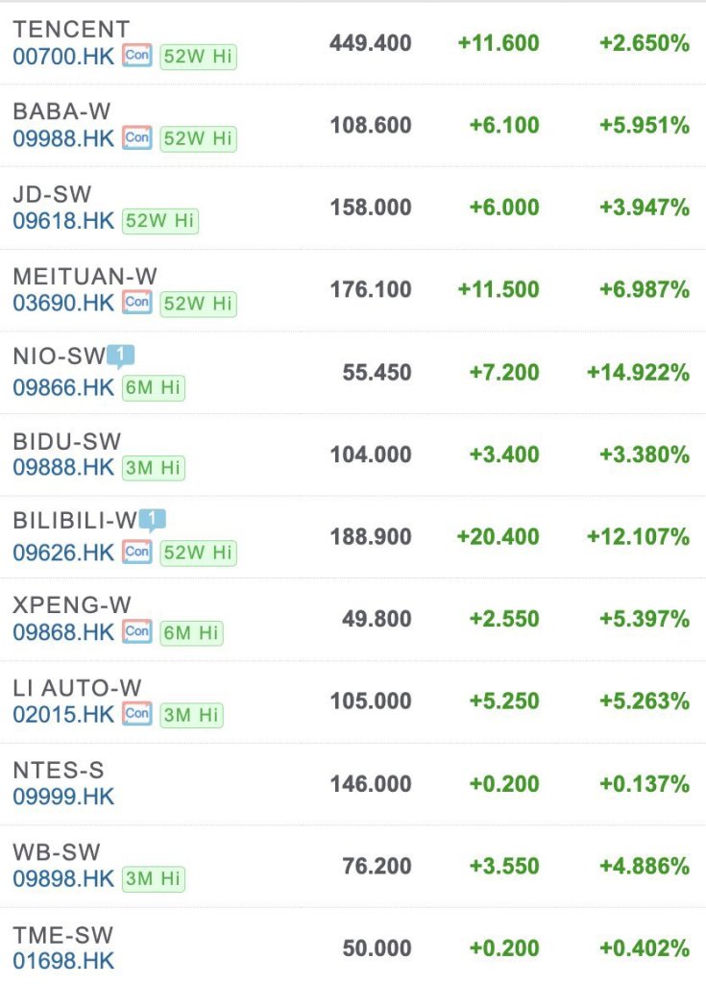Screen dimensions: 706x984
Task: Click NIO-SW percent change +14.922%
Action: coord(638,372)
